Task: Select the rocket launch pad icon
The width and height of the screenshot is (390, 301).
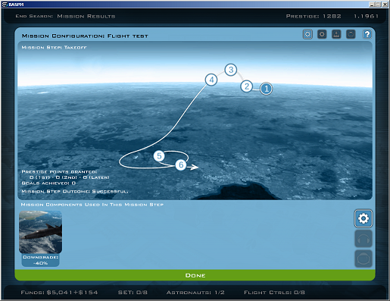Action: point(336,34)
